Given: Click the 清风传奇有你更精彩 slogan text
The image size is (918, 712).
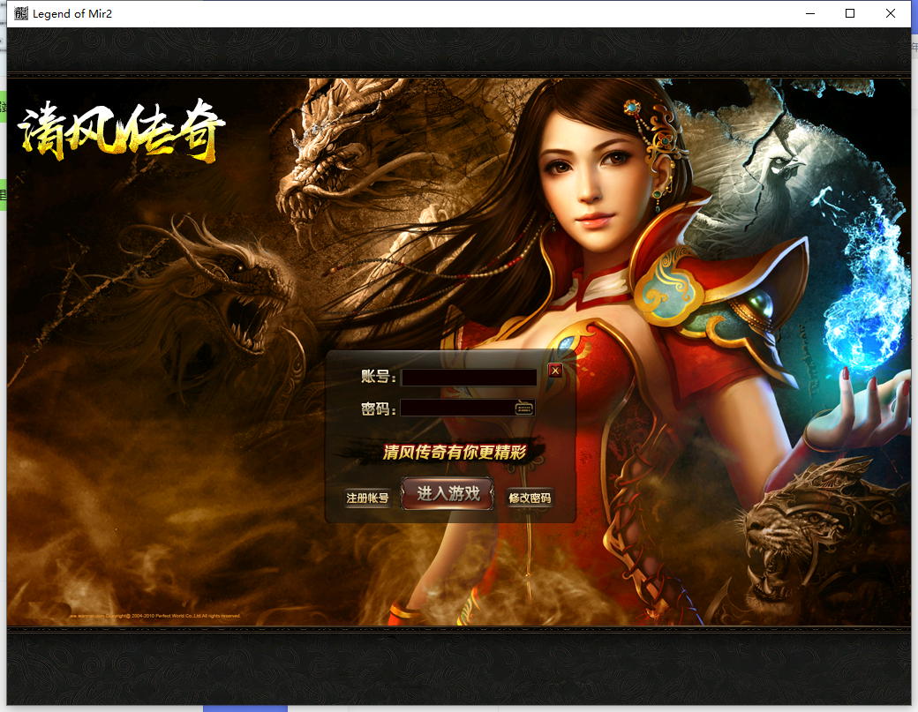Looking at the screenshot, I should (455, 453).
